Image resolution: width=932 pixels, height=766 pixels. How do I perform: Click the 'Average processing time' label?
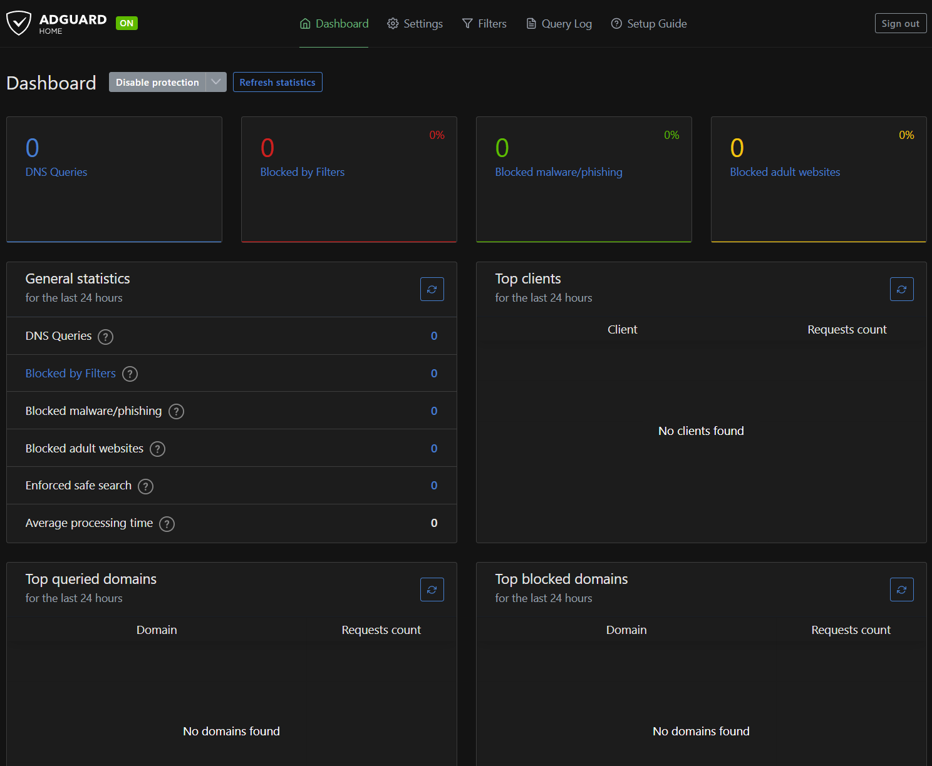pyautogui.click(x=89, y=523)
